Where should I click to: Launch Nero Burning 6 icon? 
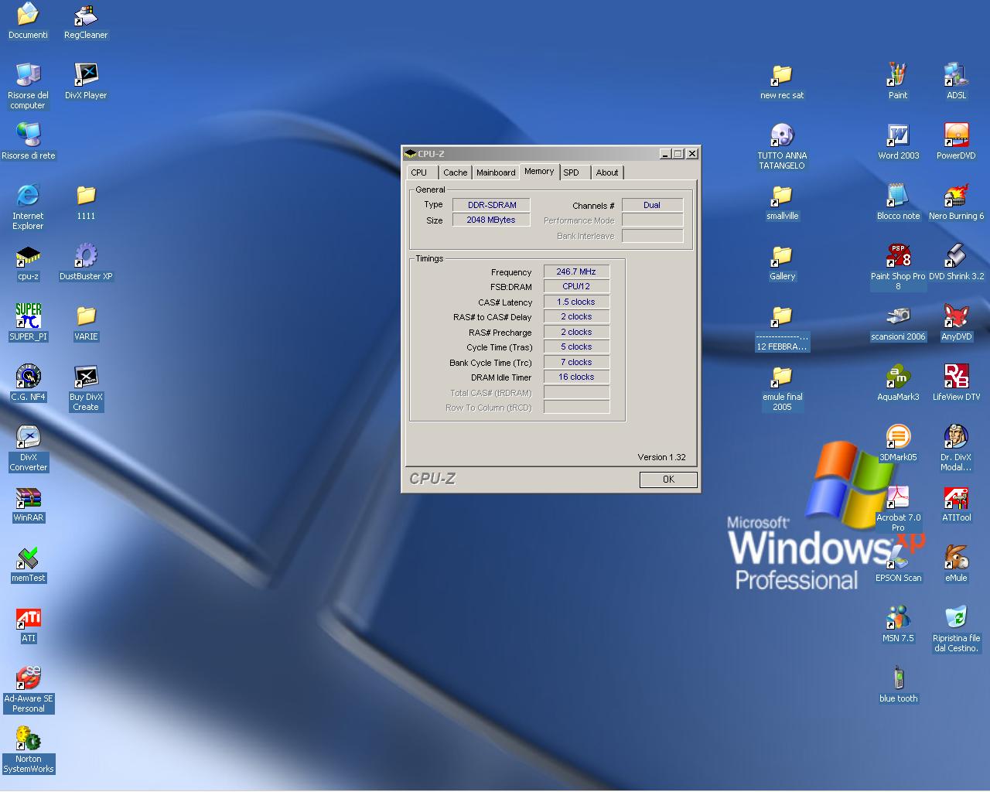956,202
